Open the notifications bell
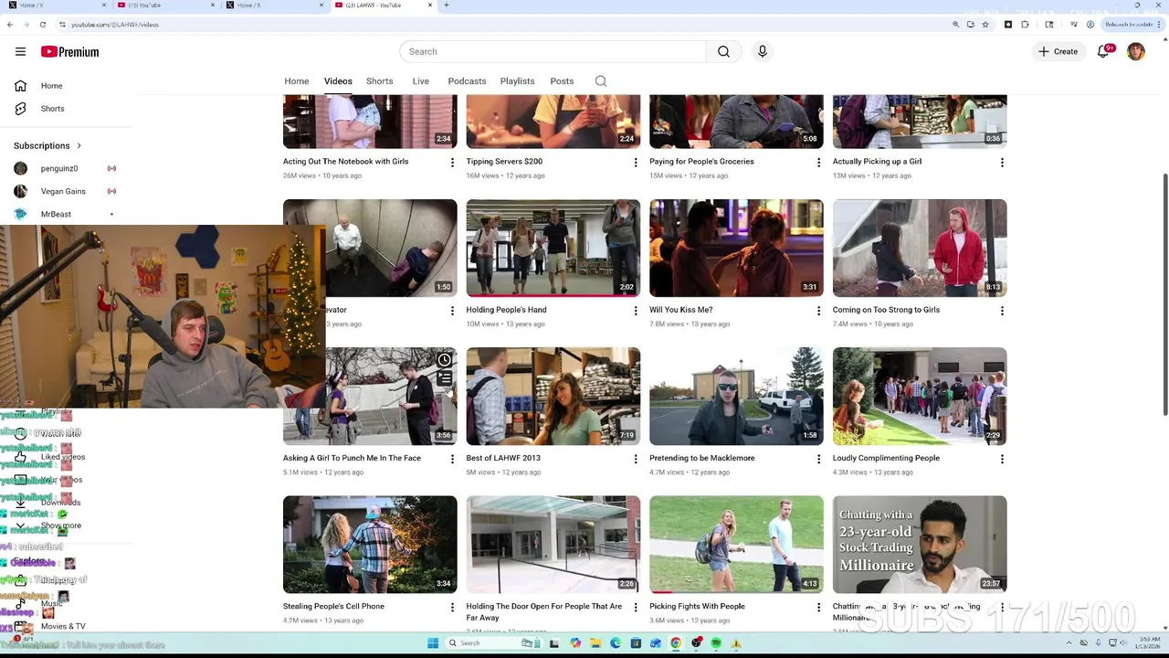The width and height of the screenshot is (1169, 658). [x=1103, y=52]
